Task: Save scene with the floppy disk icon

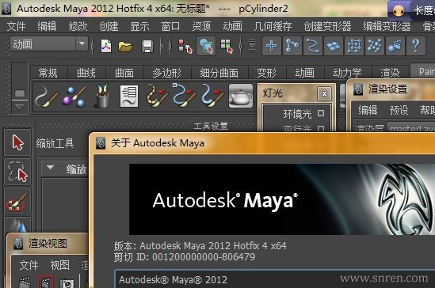Action: click(x=147, y=46)
